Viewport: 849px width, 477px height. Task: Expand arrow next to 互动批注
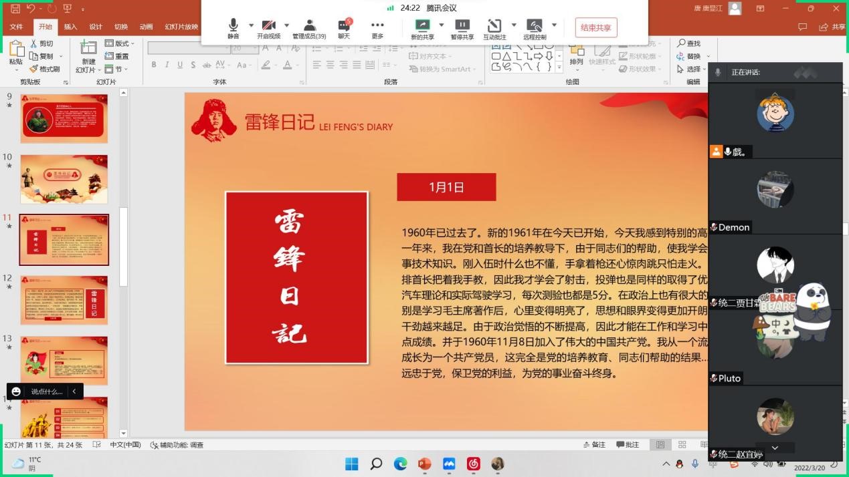514,25
